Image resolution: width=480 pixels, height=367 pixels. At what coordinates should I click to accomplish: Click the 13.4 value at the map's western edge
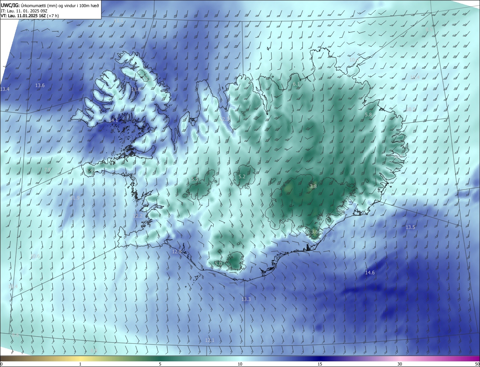pos(5,89)
